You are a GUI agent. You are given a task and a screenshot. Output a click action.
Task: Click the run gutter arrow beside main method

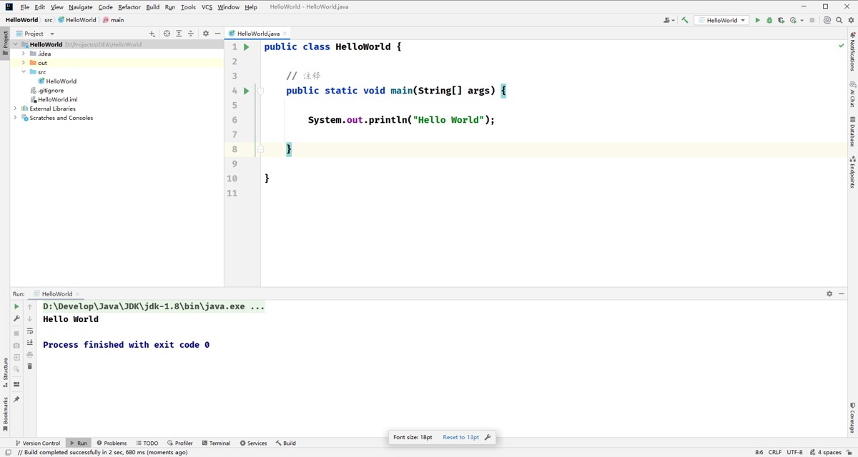click(x=246, y=91)
